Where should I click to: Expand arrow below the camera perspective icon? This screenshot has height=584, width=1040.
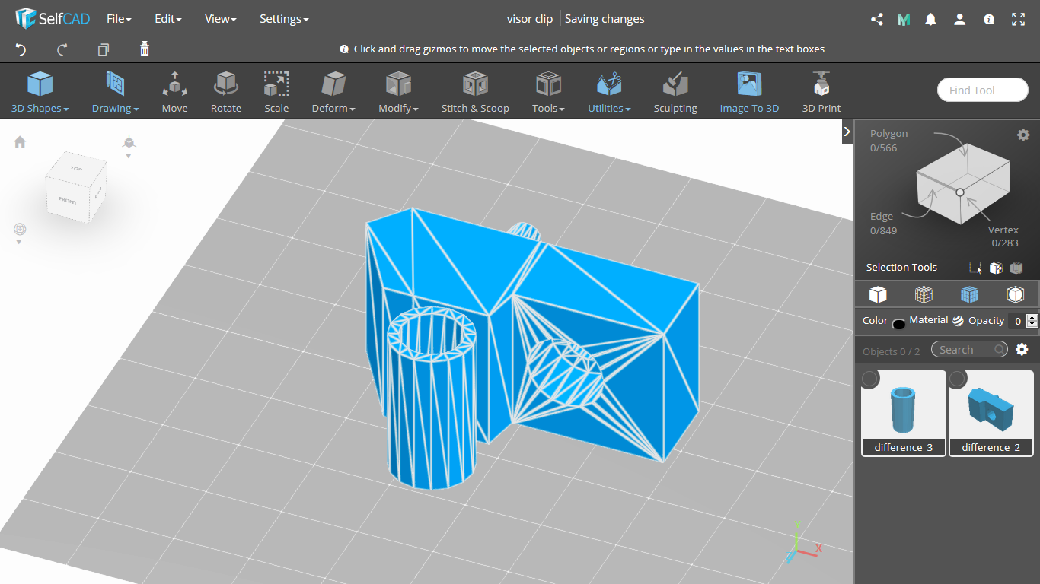tap(129, 156)
